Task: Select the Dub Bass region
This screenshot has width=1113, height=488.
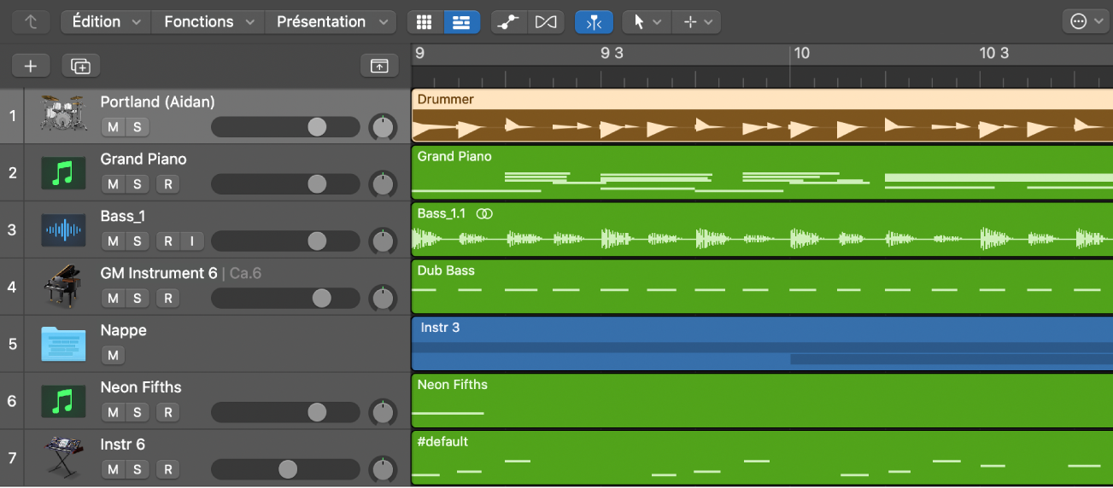Action: coord(762,287)
